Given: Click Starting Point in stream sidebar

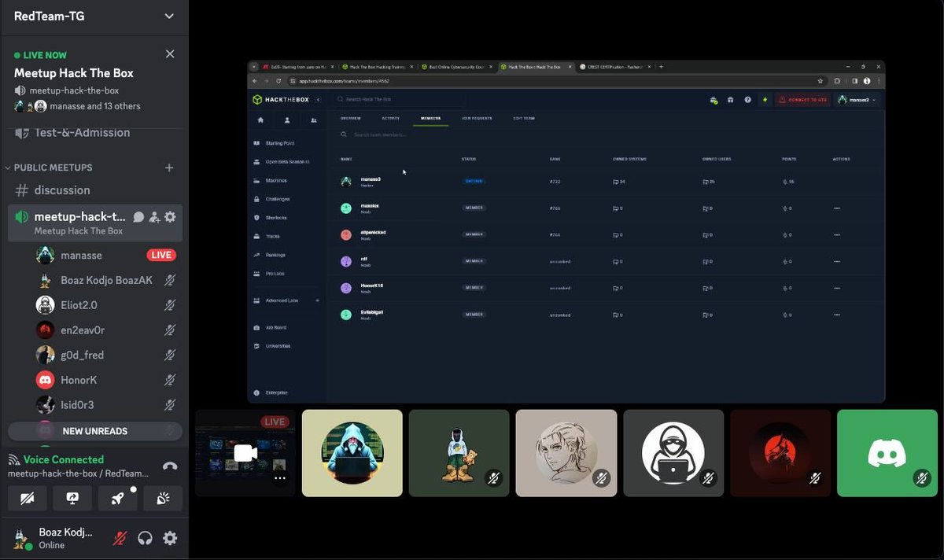Looking at the screenshot, I should click(x=279, y=143).
